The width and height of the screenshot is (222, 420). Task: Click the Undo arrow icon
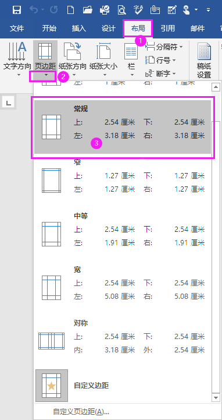click(x=34, y=10)
